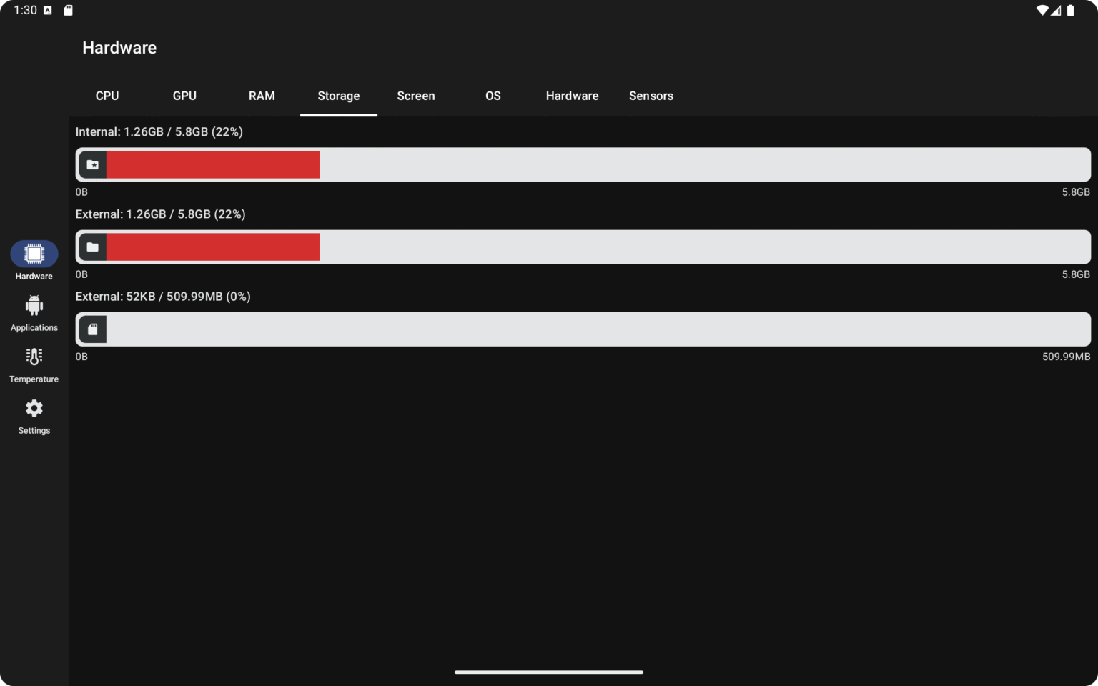Screen dimensions: 1098x686
Task: Tap the navigation handle at screen bottom
Action: [548, 672]
